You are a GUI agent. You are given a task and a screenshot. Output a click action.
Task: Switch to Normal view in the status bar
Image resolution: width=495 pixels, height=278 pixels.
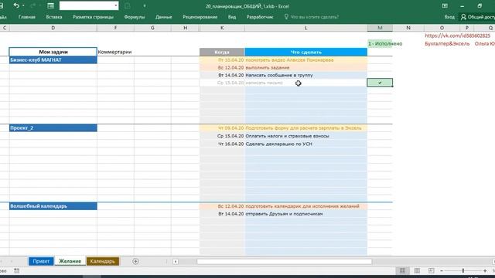pos(402,271)
